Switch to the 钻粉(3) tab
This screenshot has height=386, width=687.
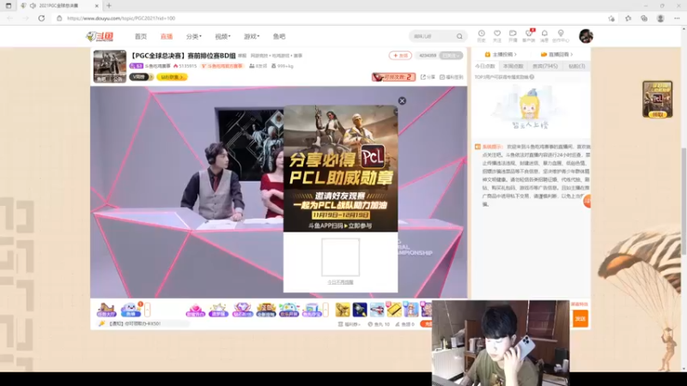pyautogui.click(x=576, y=67)
